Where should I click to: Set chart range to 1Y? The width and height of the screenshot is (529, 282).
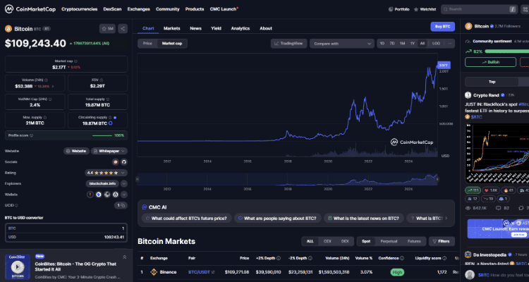pos(413,44)
